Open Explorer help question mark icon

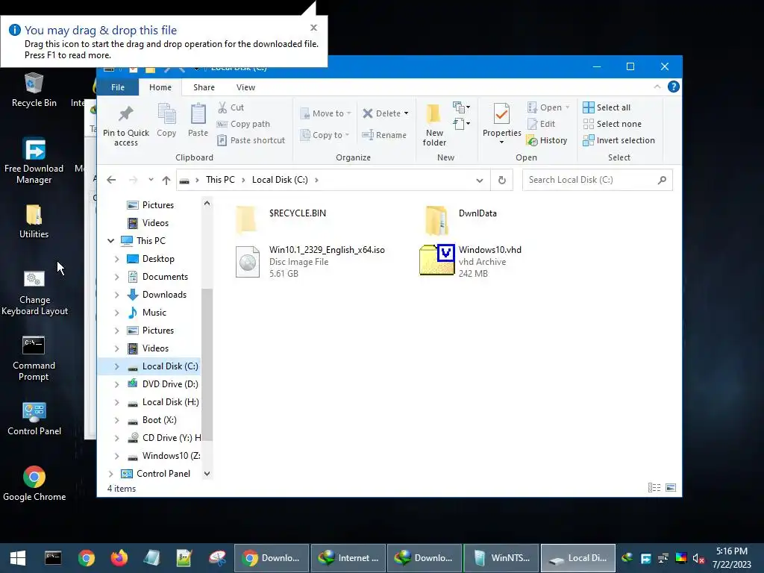674,87
